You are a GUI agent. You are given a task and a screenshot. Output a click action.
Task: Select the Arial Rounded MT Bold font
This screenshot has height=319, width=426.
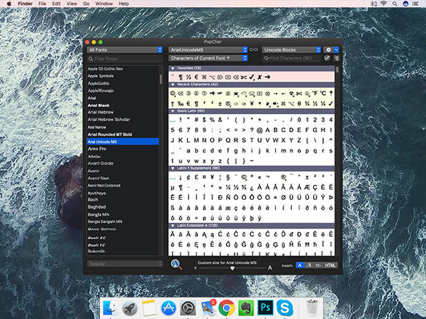coord(110,134)
